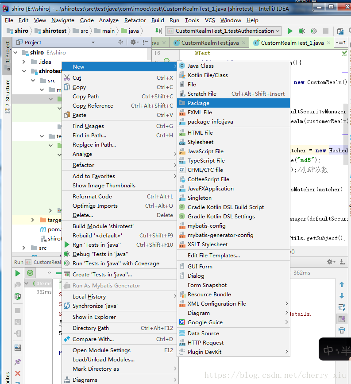351x384 pixels.
Task: Select Java Class from the New submenu
Action: [x=234, y=66]
